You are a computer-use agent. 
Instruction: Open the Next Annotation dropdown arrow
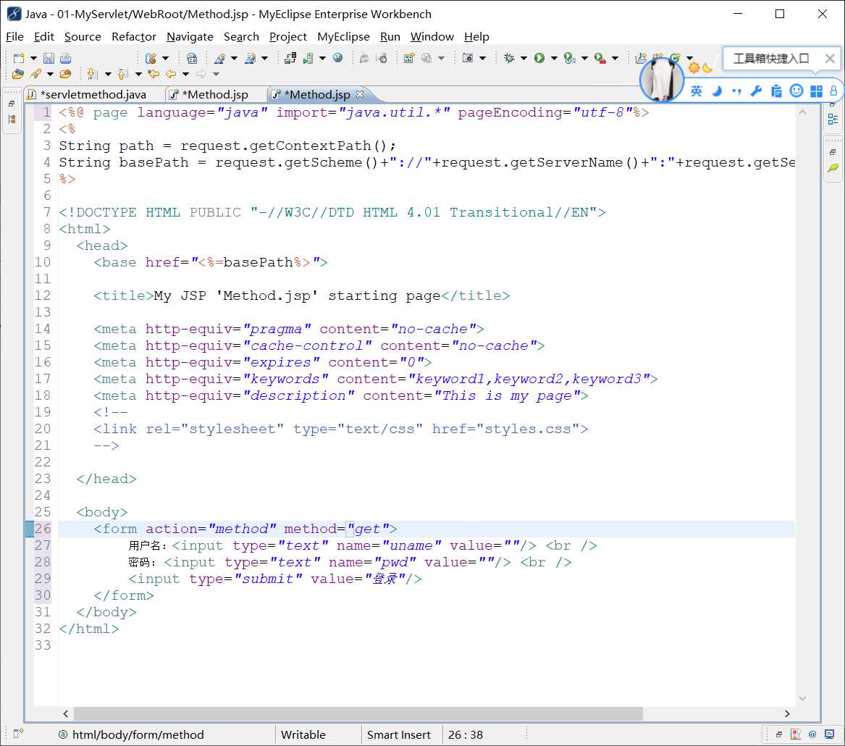(108, 74)
